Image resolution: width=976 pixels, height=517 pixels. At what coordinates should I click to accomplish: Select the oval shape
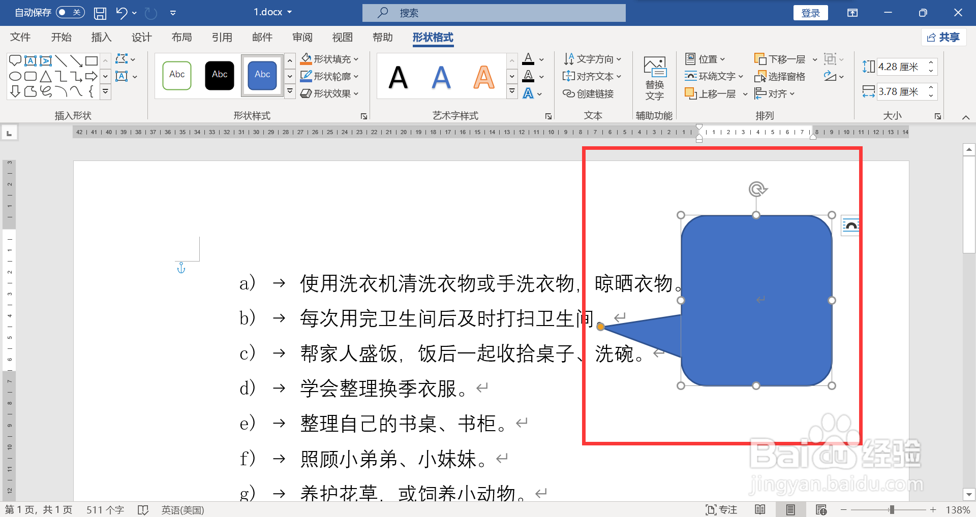[15, 76]
